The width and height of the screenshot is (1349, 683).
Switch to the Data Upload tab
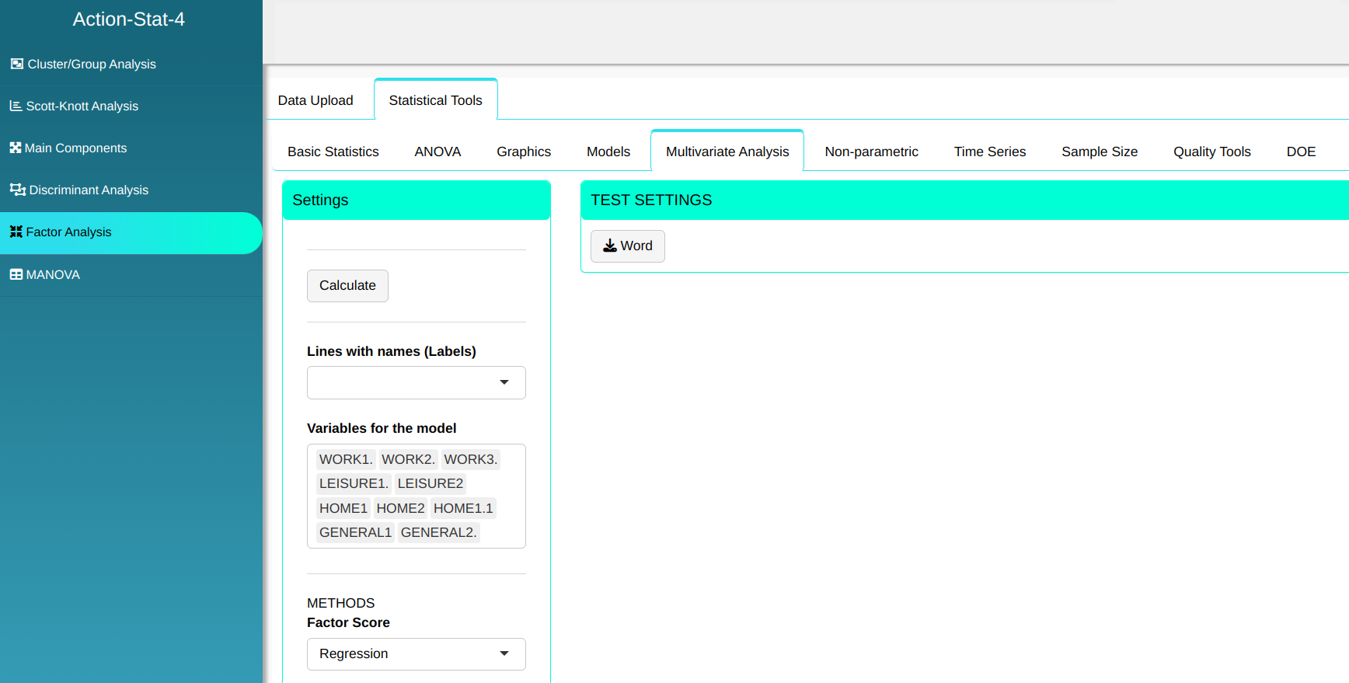pos(315,100)
